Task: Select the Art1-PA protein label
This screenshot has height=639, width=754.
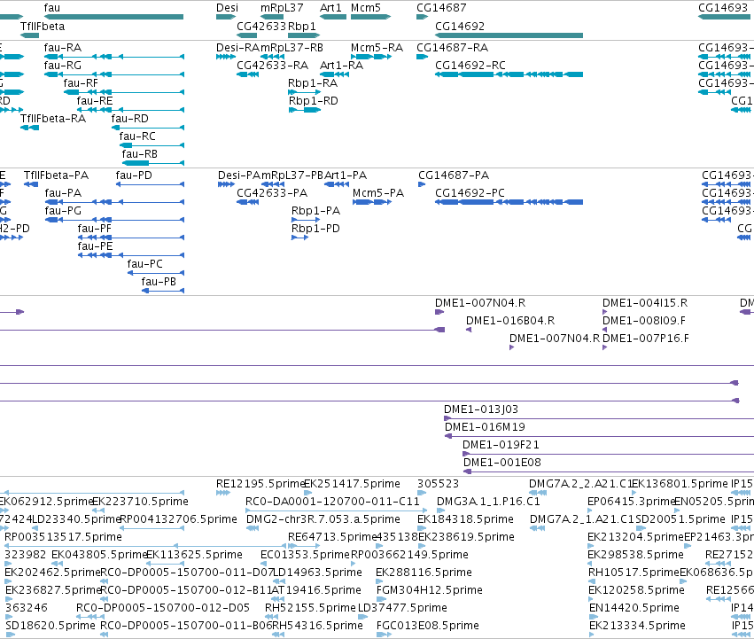Action: click(x=346, y=175)
